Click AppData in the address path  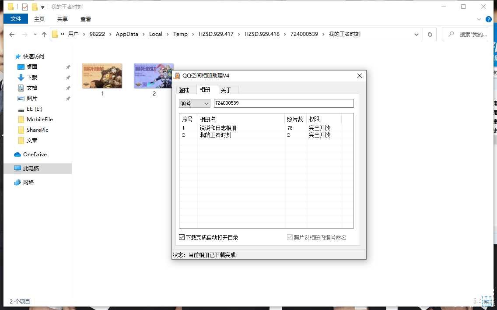point(127,34)
